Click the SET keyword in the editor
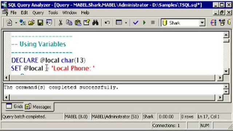This screenshot has width=233, height=131. pos(16,68)
